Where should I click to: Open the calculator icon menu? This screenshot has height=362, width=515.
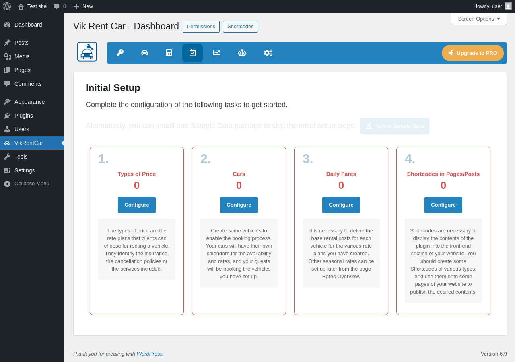[169, 53]
